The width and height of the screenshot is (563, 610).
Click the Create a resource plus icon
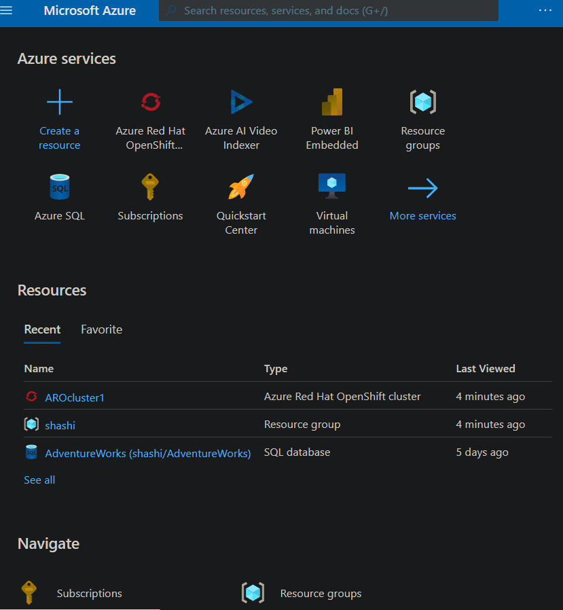[x=60, y=103]
